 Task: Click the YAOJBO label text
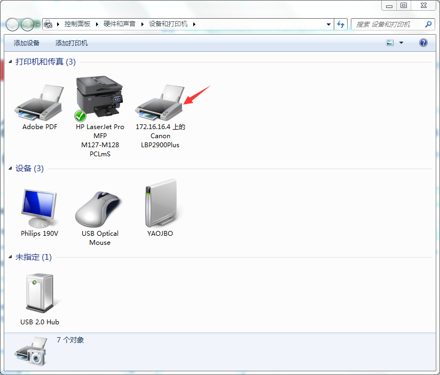160,234
